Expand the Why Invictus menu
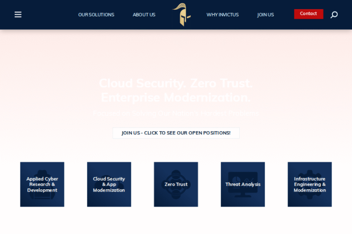 pyautogui.click(x=222, y=15)
